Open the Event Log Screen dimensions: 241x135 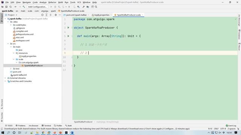231,126
